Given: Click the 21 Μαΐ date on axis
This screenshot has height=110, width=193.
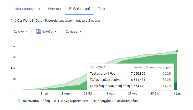Looking at the screenshot, I should tap(88, 93).
